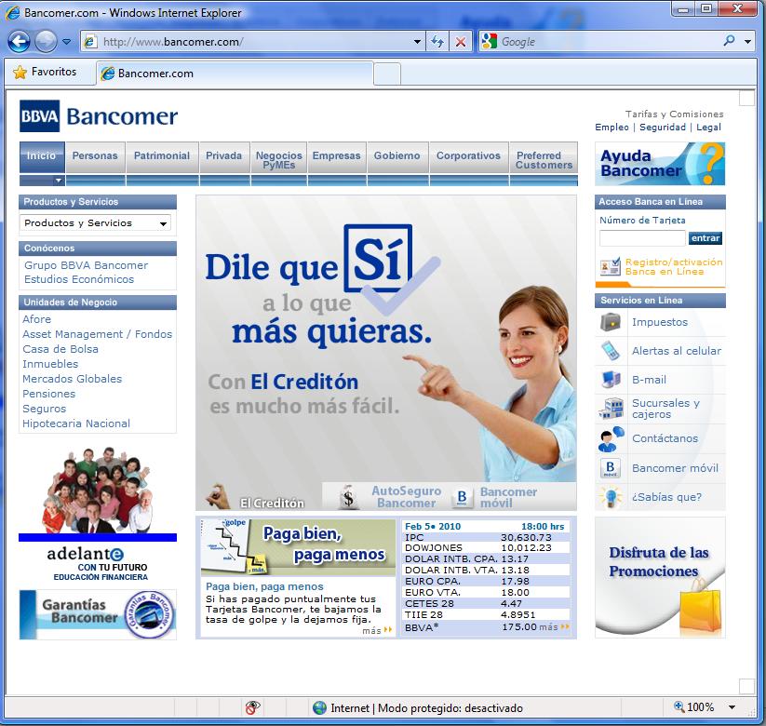
Task: Select the El Creditón banner tab
Action: (259, 497)
